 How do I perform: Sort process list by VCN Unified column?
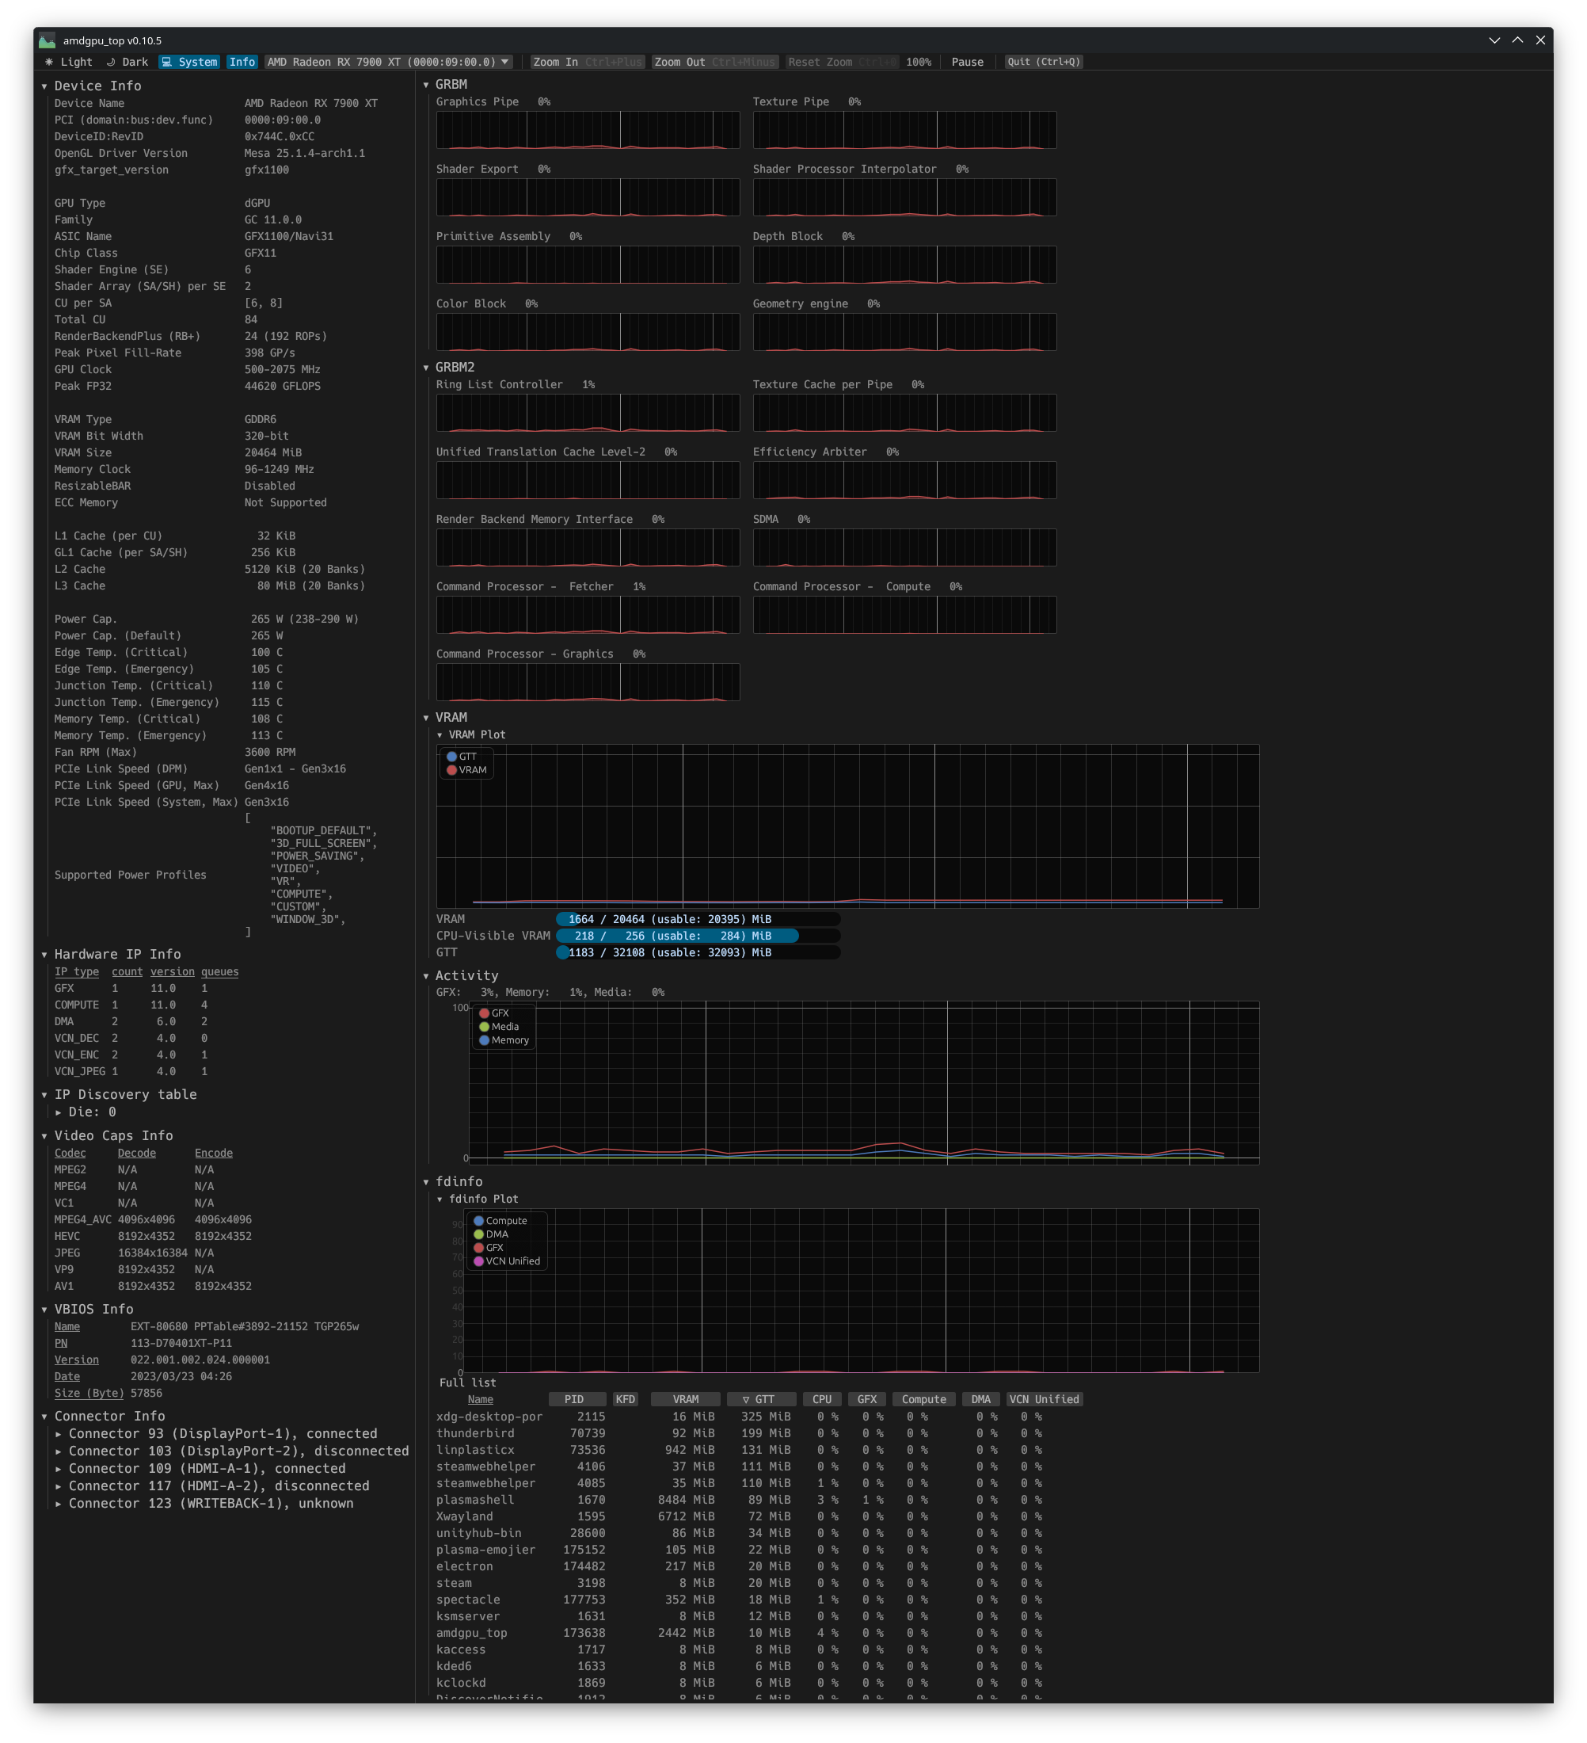click(x=1045, y=1400)
